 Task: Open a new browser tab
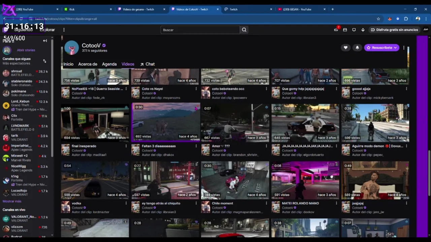click(x=332, y=9)
